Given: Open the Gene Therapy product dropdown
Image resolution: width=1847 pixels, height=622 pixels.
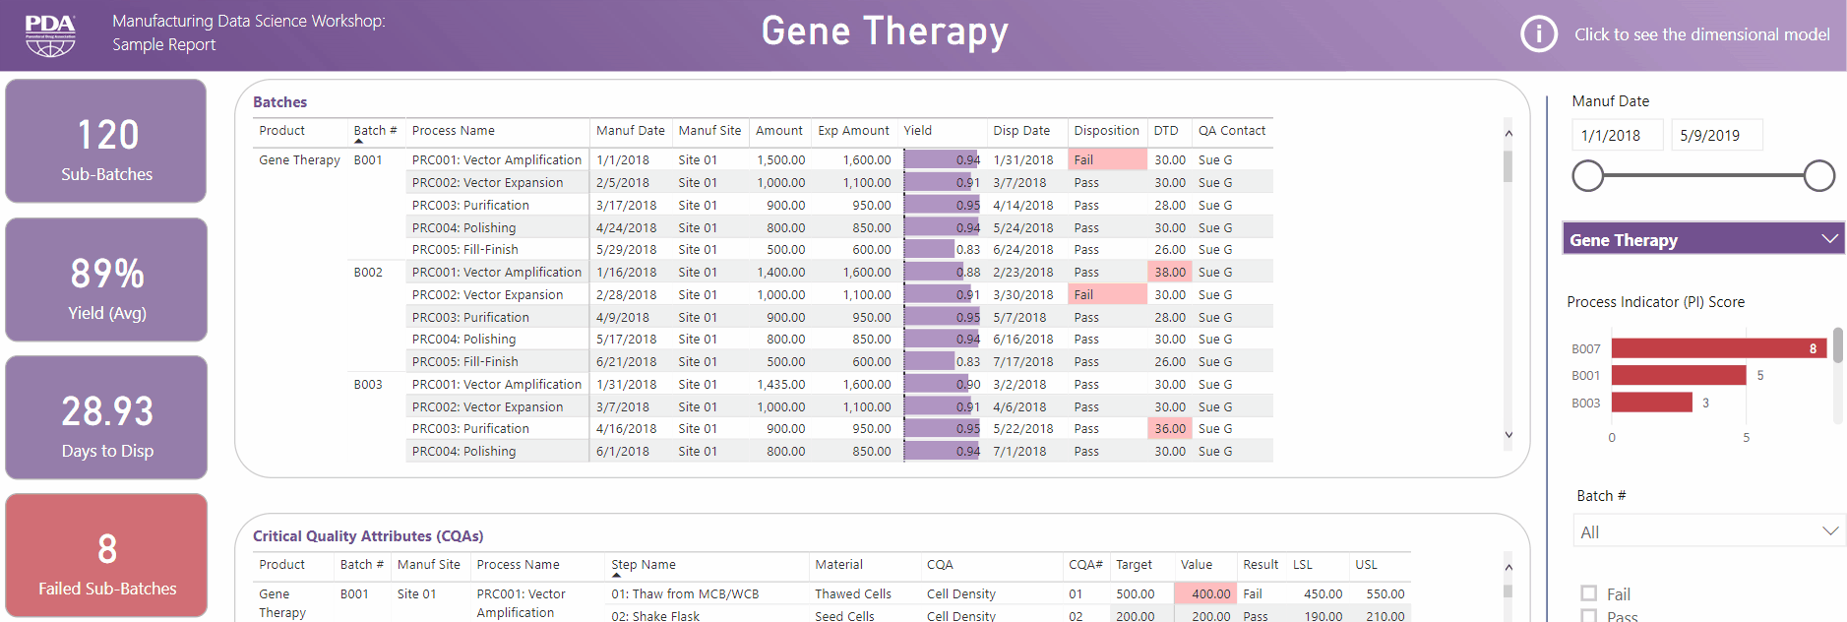Looking at the screenshot, I should pos(1702,239).
